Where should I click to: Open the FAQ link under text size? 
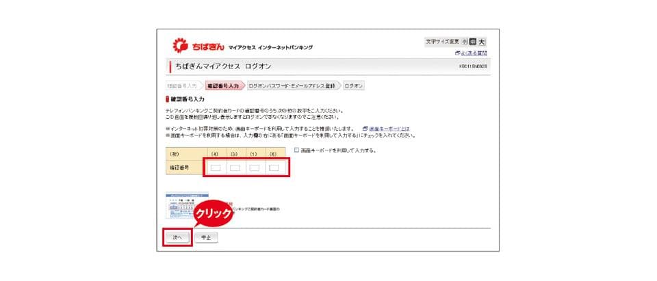point(471,53)
